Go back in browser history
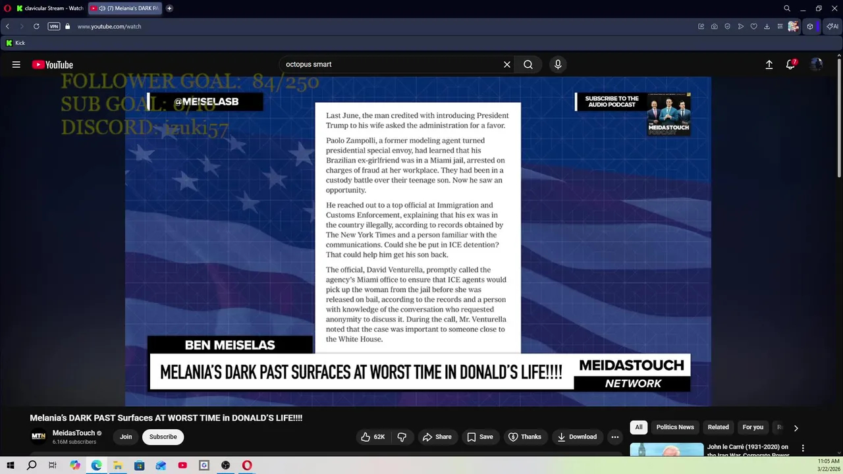Viewport: 843px width, 474px height. [7, 26]
